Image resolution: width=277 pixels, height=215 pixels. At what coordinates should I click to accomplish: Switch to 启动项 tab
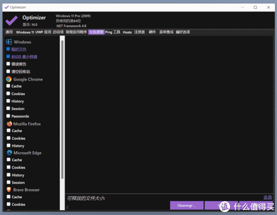click(58, 32)
